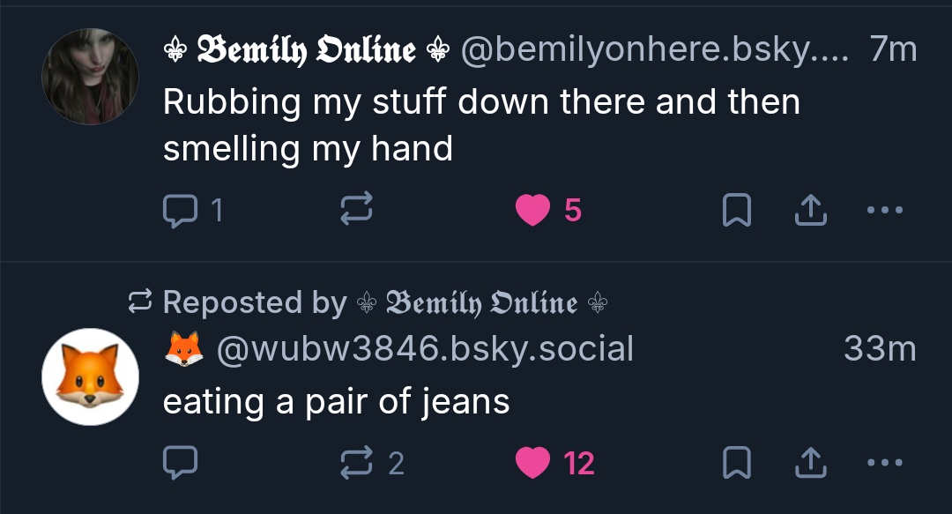Visit @wubw3846.bsky.social profile link
Image resolution: width=952 pixels, height=514 pixels.
[x=425, y=349]
